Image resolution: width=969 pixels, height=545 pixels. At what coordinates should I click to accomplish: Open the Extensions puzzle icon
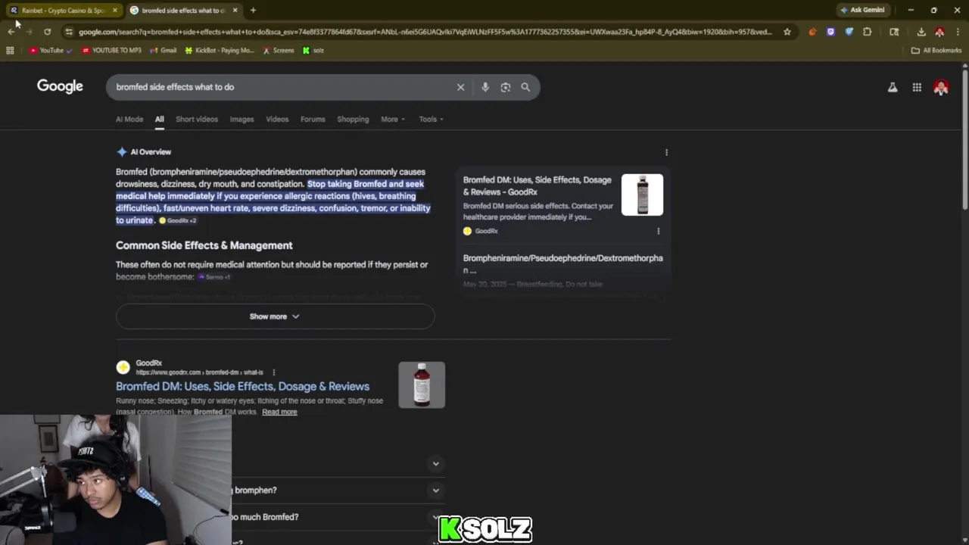pyautogui.click(x=868, y=32)
